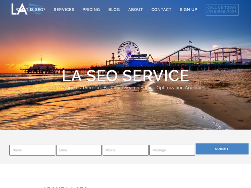Click the Message input field
251x188 pixels.
tap(172, 150)
